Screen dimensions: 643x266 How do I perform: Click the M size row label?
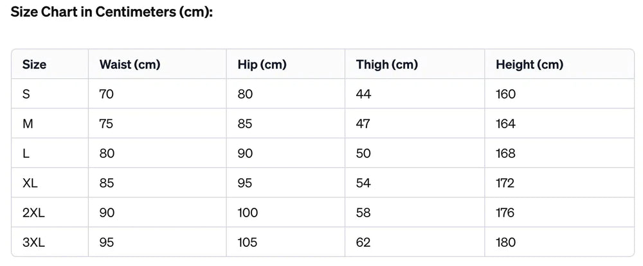tap(28, 124)
